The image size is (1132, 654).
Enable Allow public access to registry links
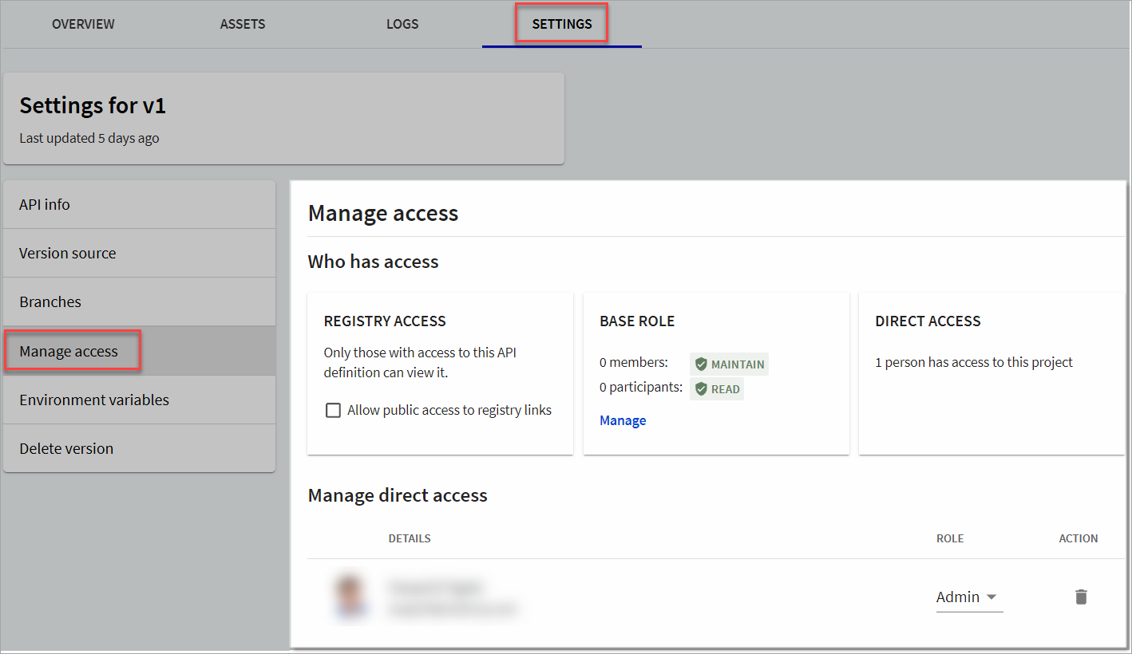333,411
